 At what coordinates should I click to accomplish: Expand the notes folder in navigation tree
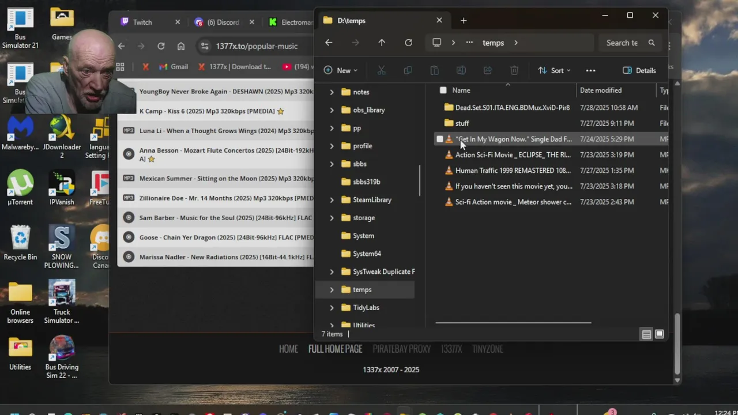pos(332,92)
